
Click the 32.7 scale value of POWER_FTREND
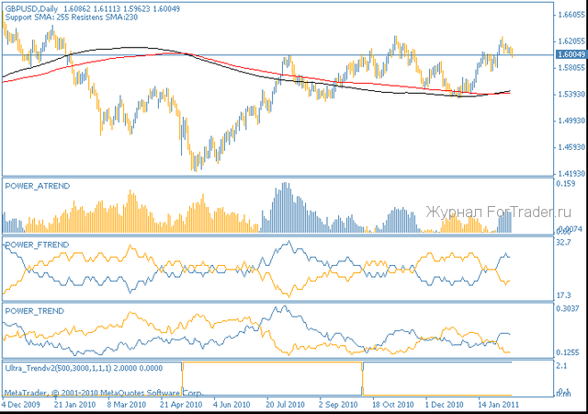click(563, 242)
